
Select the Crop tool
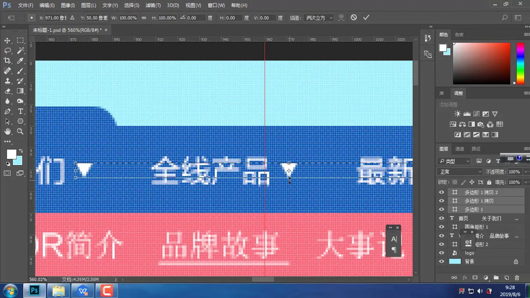pos(7,61)
